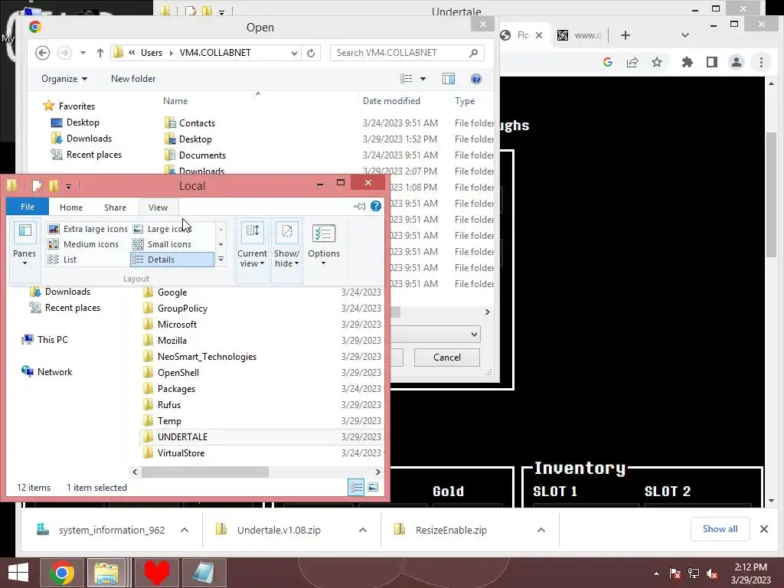Expand the Show/hide dropdown
784x588 pixels.
[286, 250]
